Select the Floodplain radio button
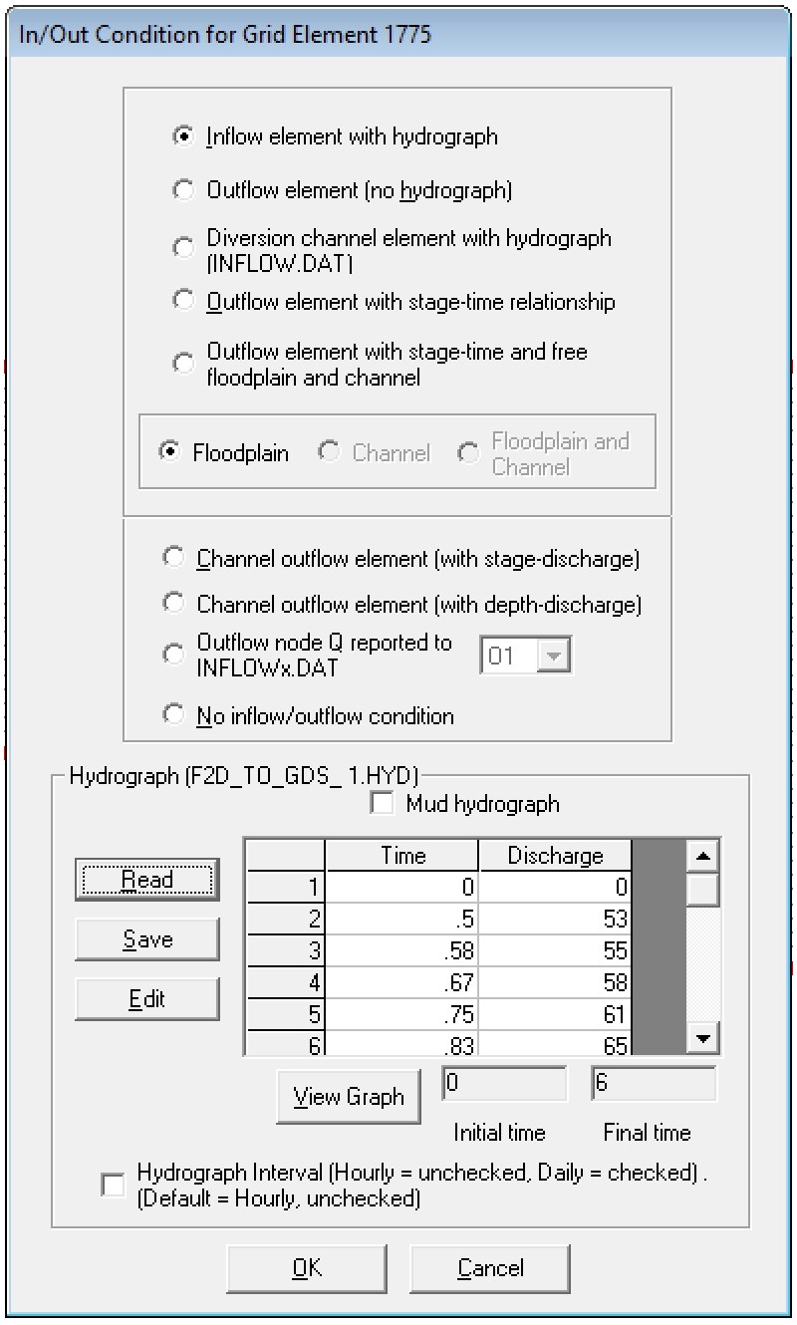797x1325 pixels. pyautogui.click(x=168, y=453)
